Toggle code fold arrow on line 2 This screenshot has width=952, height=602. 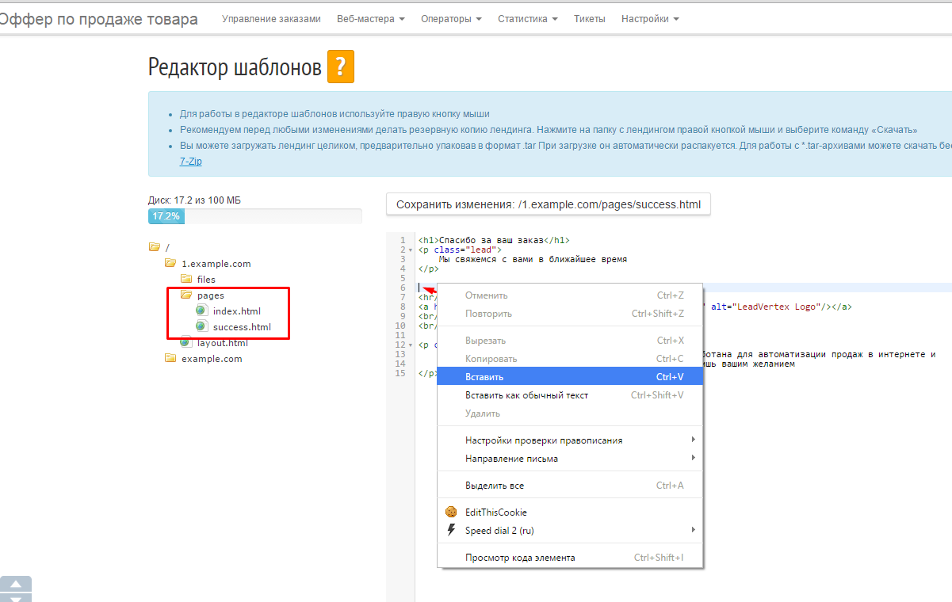point(411,250)
